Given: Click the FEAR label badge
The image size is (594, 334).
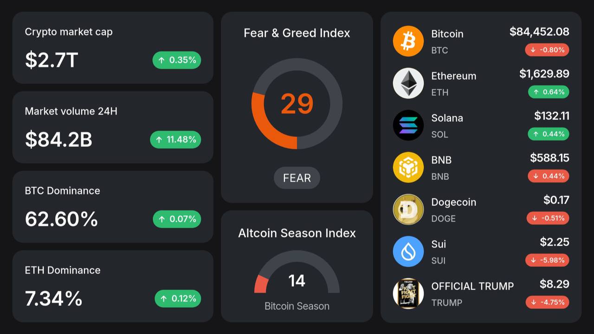Looking at the screenshot, I should pos(297,178).
